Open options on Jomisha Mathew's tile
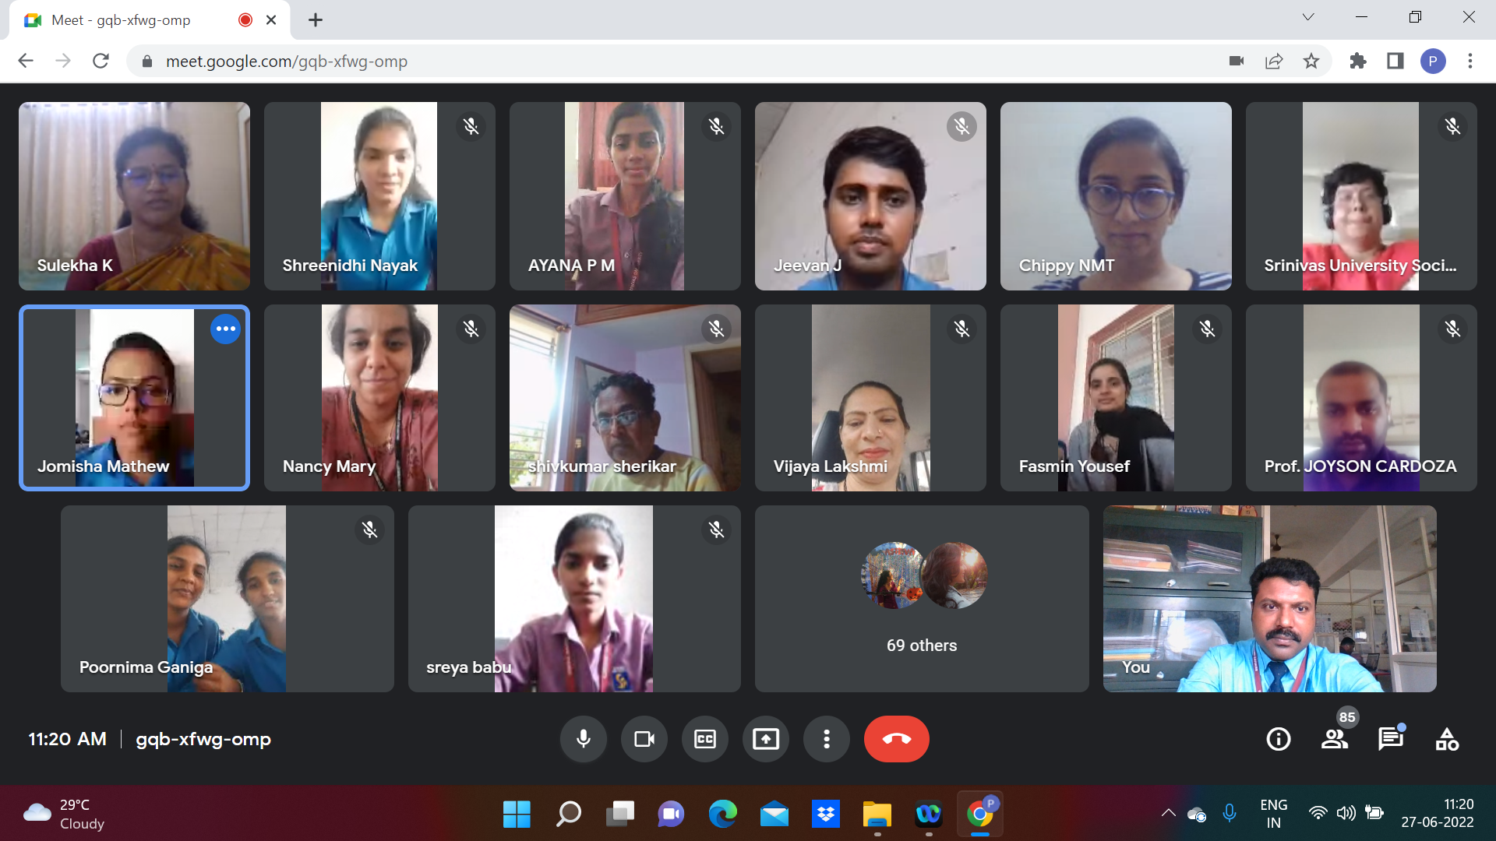Screen dimensions: 1496x841 pos(225,329)
